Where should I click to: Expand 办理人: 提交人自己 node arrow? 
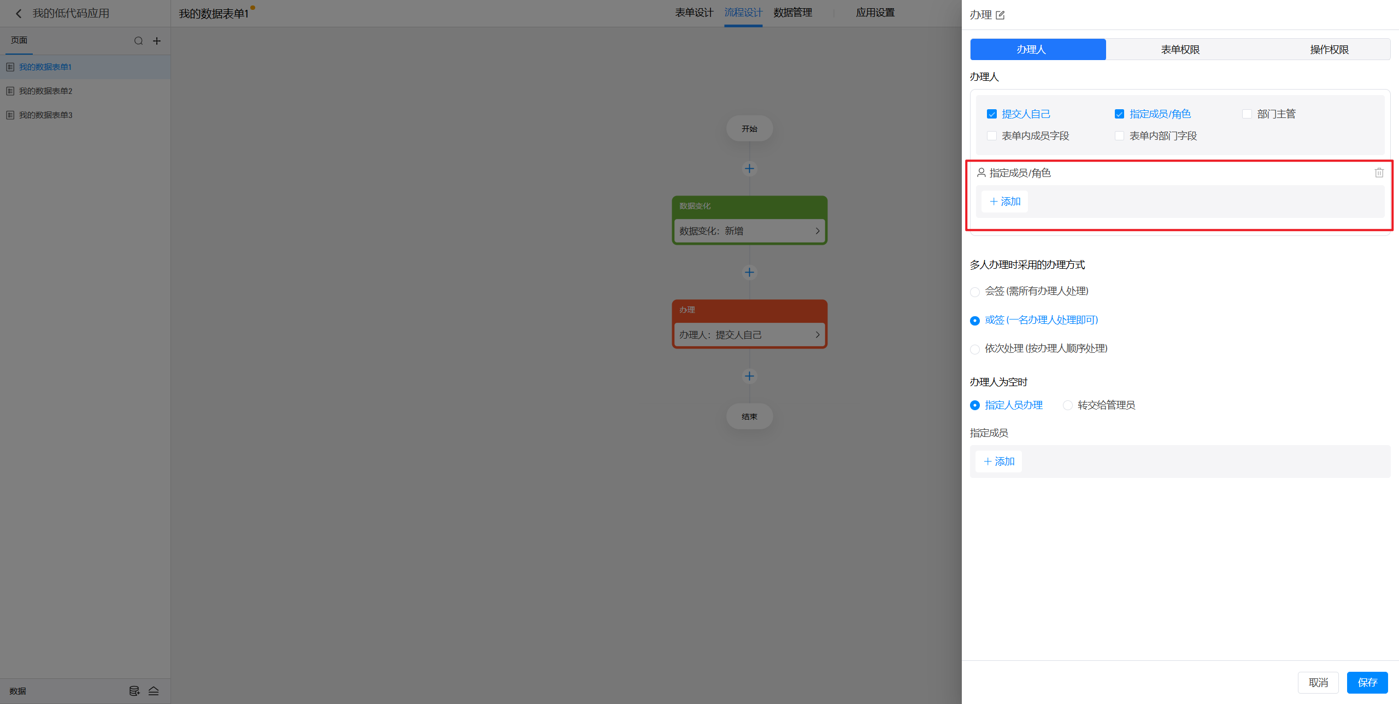pos(817,335)
